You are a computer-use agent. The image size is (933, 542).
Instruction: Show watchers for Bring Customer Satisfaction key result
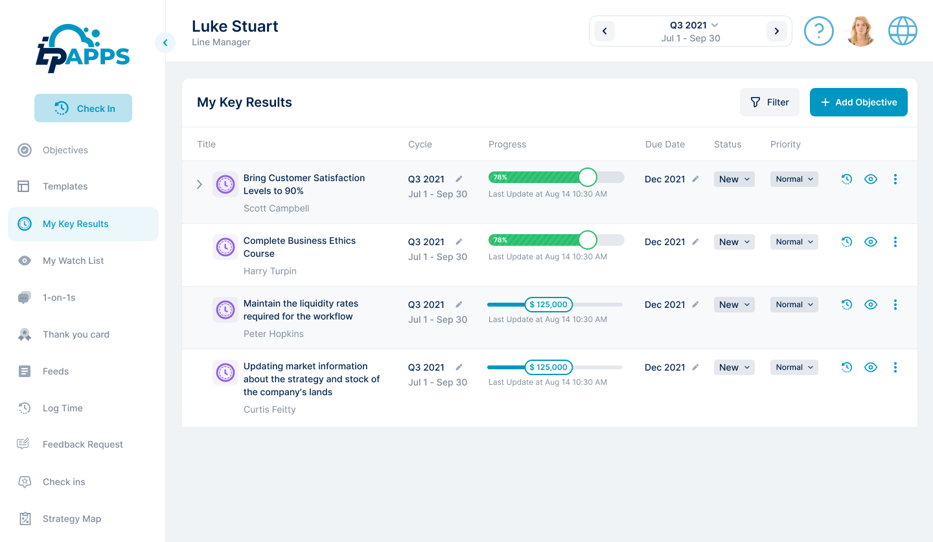(x=870, y=179)
